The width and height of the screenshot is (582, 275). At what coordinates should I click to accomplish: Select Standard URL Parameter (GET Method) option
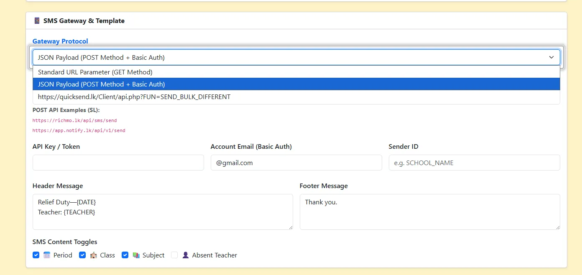click(296, 72)
